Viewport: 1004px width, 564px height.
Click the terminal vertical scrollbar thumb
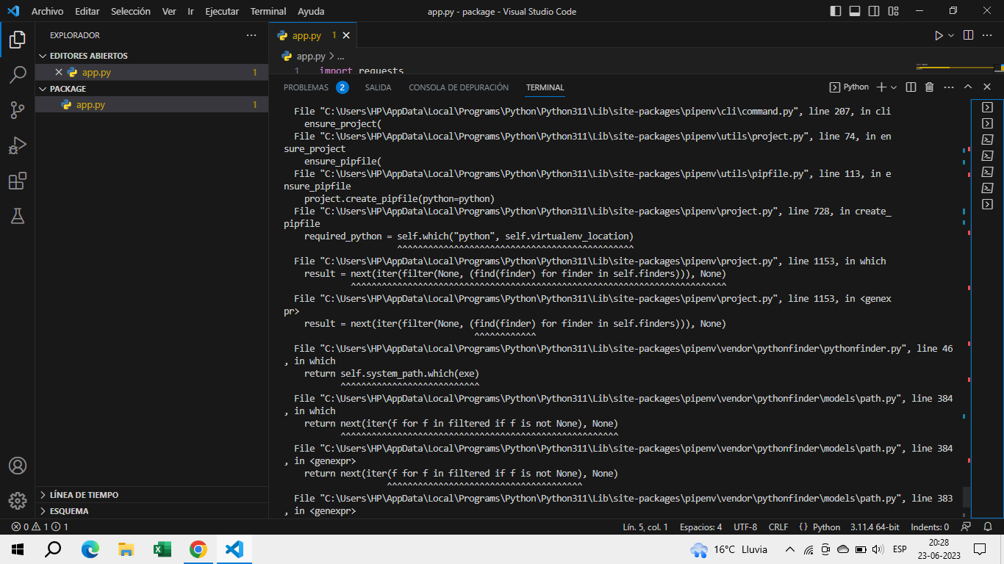967,497
